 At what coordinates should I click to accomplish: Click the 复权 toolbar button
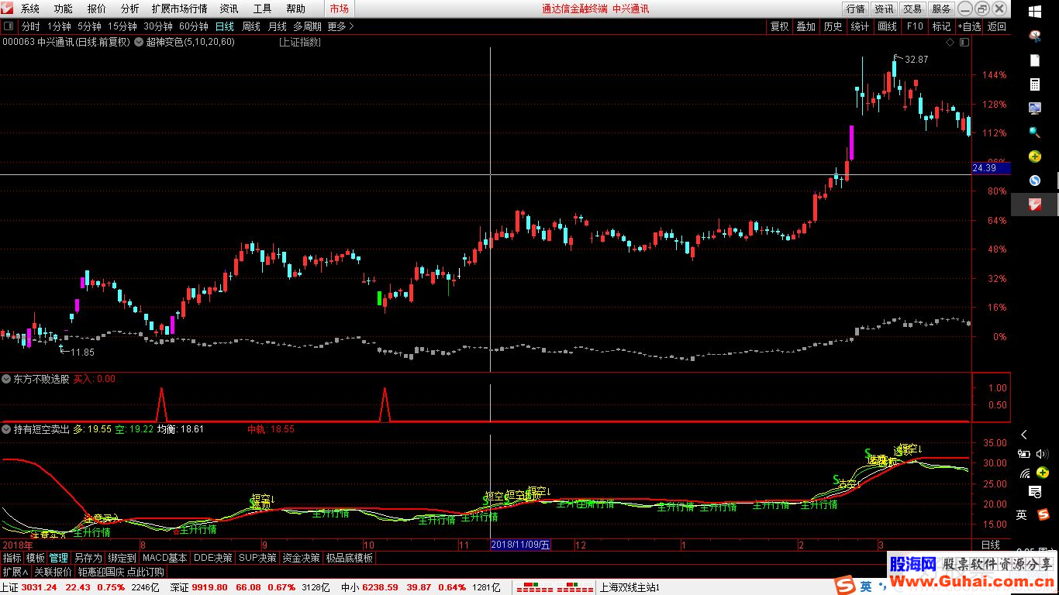pyautogui.click(x=779, y=26)
